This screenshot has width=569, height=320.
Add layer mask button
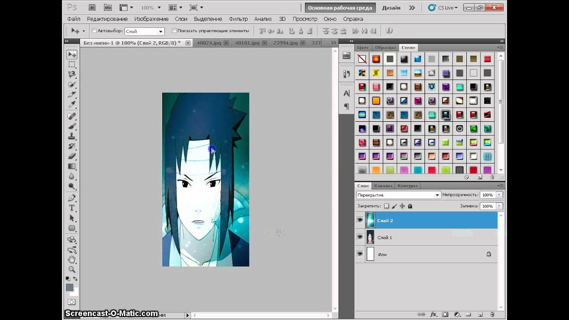445,314
